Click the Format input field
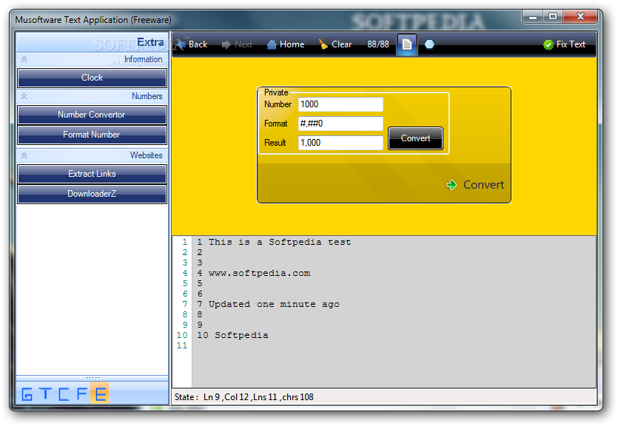The height and width of the screenshot is (426, 618). (x=340, y=124)
